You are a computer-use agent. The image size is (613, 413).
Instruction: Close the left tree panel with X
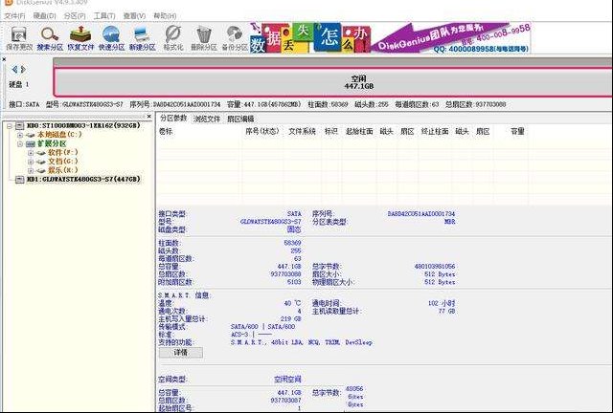click(149, 117)
